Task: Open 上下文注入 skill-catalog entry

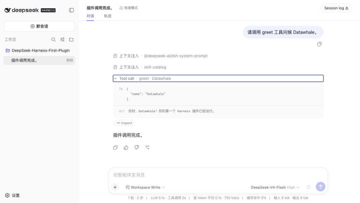Action: pos(140,67)
